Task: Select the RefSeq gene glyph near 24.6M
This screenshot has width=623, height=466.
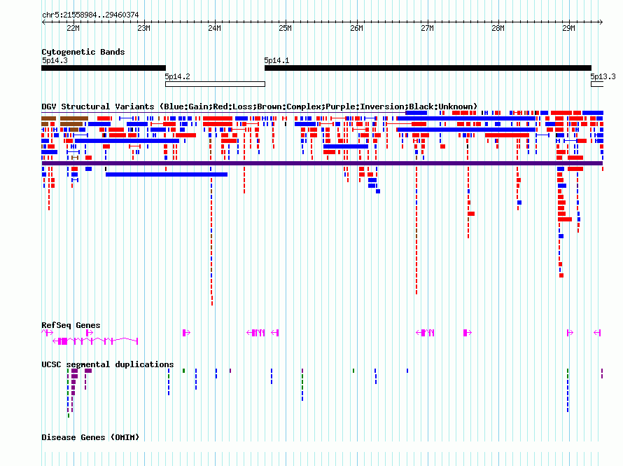Action: [x=255, y=332]
